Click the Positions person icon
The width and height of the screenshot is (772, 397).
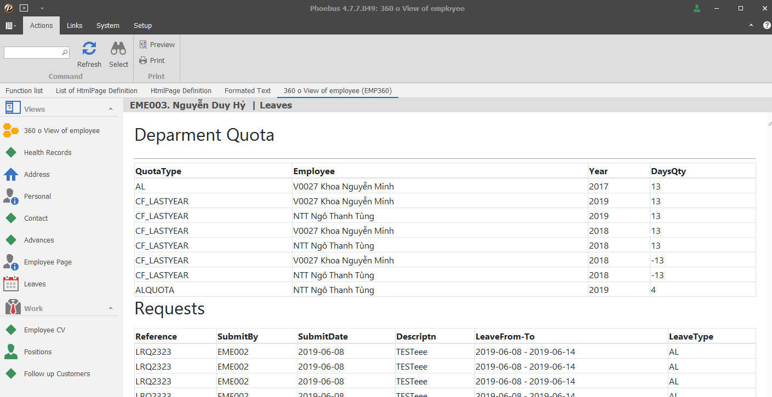point(11,352)
